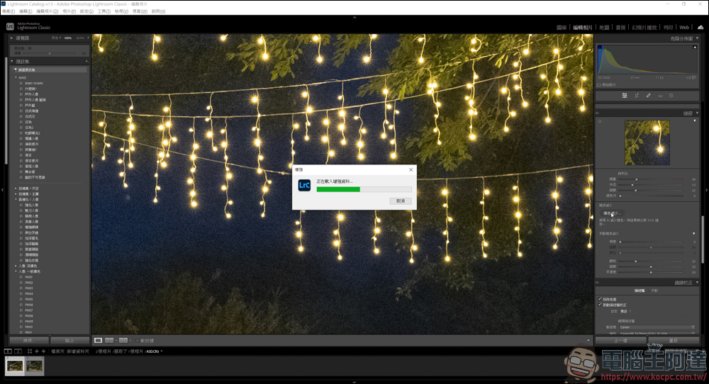Collapse the 手動雜色減少 section

694,234
